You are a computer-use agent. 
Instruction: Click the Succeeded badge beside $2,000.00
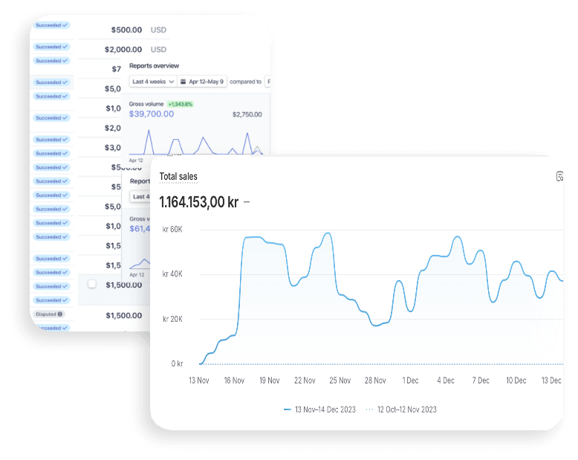51,47
